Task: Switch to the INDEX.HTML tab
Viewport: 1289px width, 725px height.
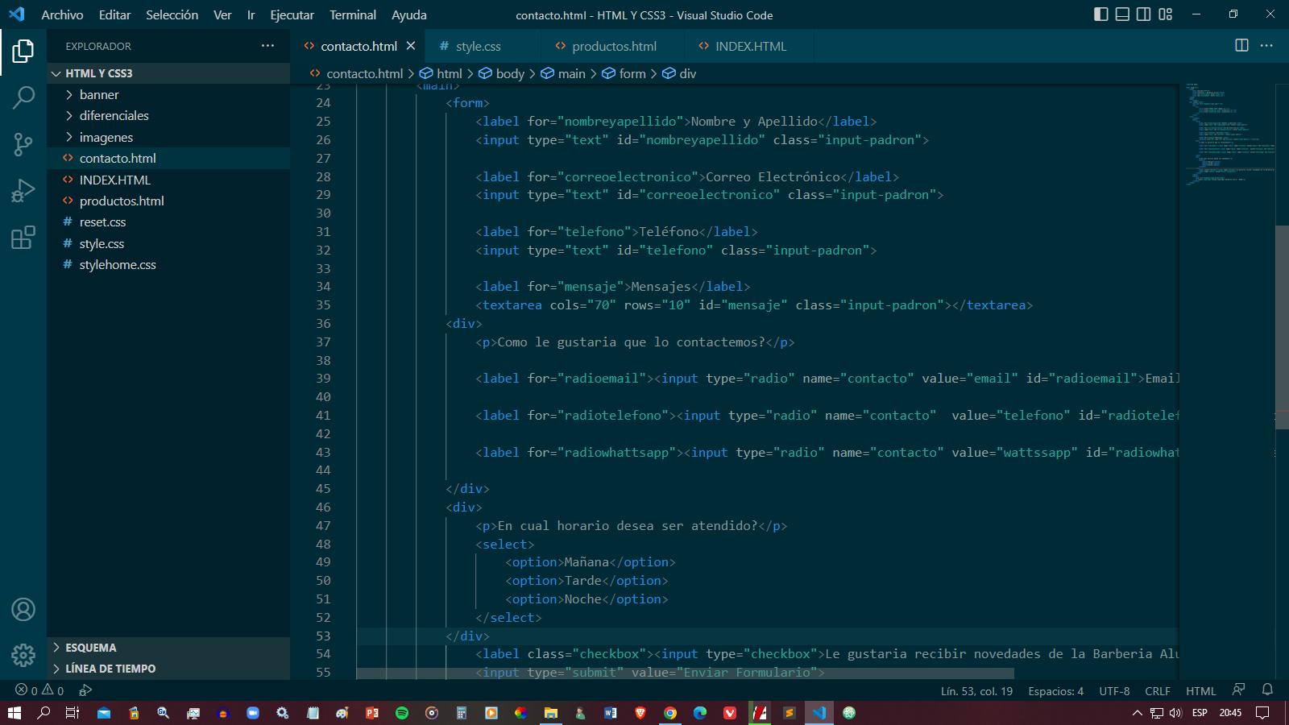Action: click(743, 46)
